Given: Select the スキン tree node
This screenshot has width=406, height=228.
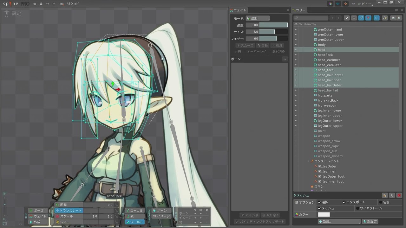Looking at the screenshot, I should point(319,187).
